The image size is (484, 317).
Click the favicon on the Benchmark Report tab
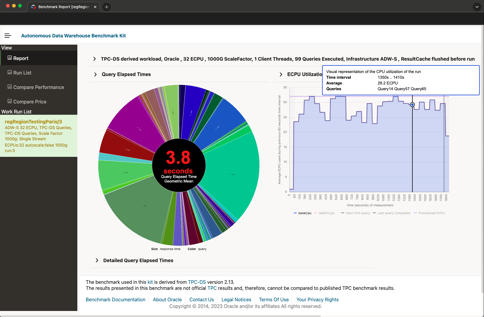(34, 7)
